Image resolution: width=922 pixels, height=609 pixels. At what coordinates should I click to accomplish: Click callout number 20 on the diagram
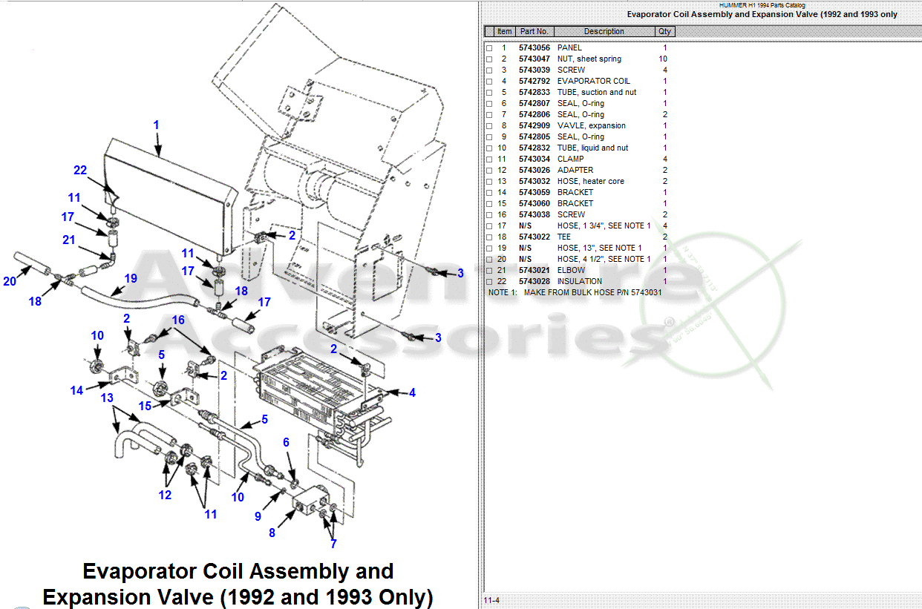tap(9, 282)
